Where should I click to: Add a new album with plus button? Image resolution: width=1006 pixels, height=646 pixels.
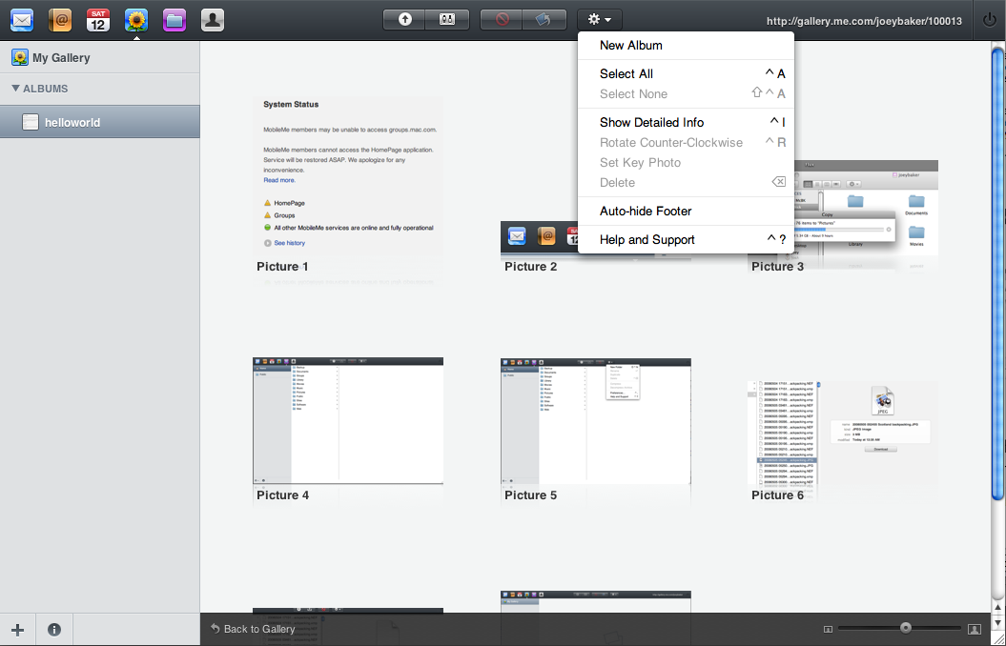tap(18, 630)
